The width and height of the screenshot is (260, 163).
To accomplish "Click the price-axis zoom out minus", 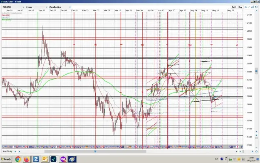I will point(256,148).
